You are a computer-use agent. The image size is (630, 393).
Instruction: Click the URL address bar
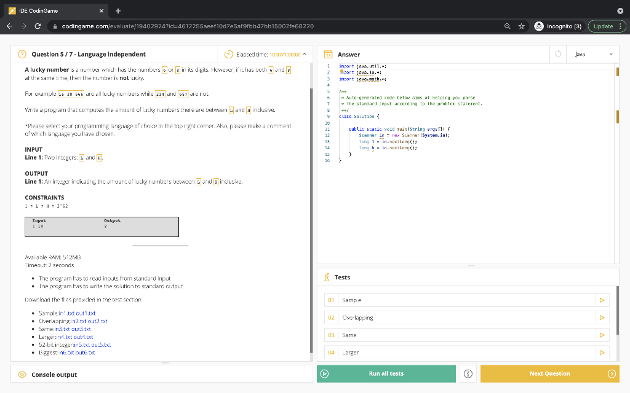277,26
